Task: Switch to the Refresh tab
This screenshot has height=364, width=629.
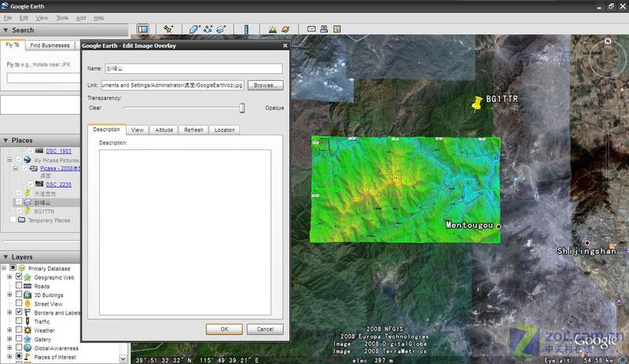Action: [193, 130]
